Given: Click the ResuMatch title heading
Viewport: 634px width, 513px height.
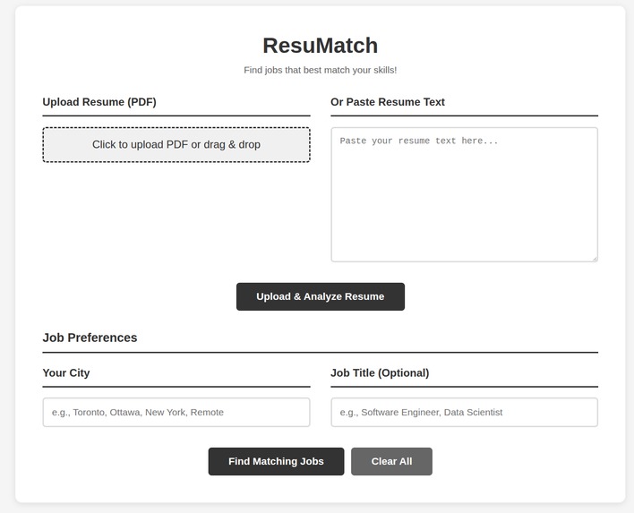Looking at the screenshot, I should tap(321, 46).
